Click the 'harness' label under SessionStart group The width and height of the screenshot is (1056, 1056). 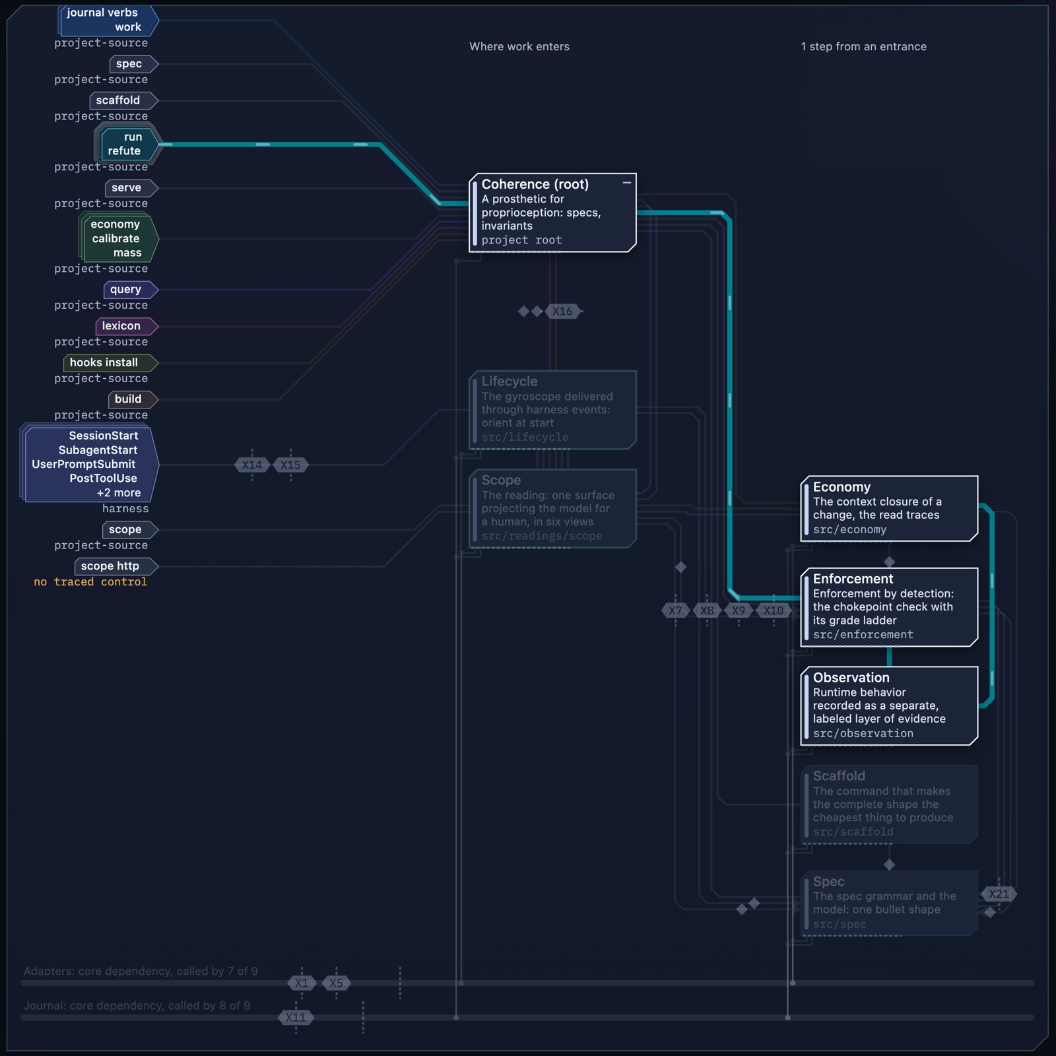coord(125,509)
